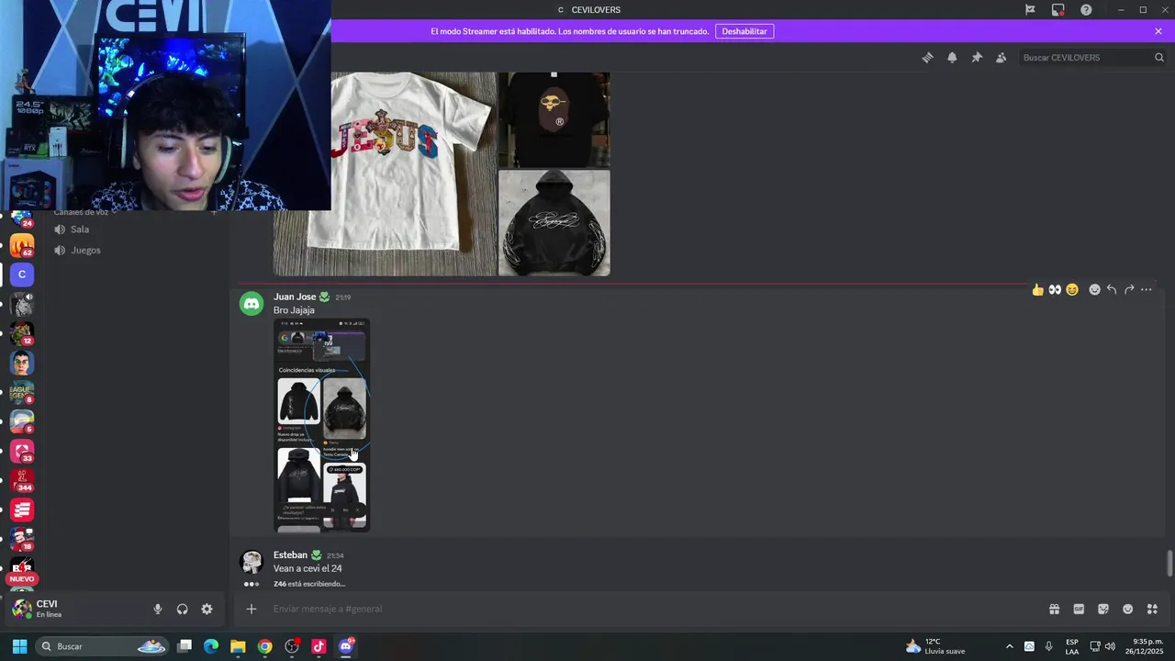Click the chat scrollbar thumb
Screen dimensions: 1175x661
coord(1169,564)
